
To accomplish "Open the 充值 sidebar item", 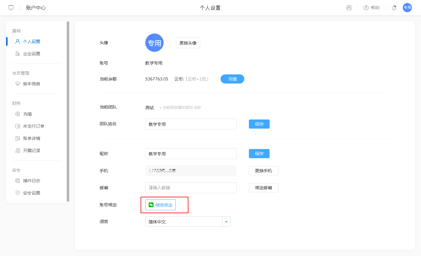I will tap(27, 114).
